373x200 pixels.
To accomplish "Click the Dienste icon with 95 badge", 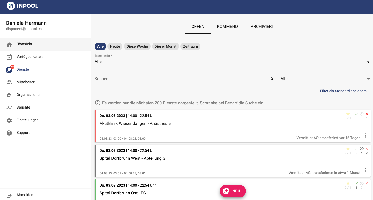I will click(x=10, y=69).
